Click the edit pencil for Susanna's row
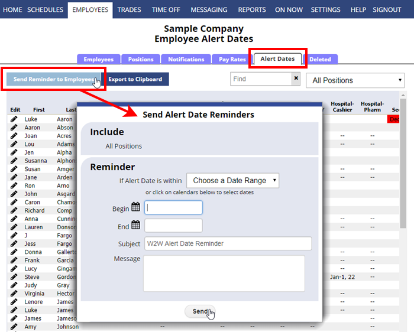Viewport: 414px width, 332px height. [14, 161]
